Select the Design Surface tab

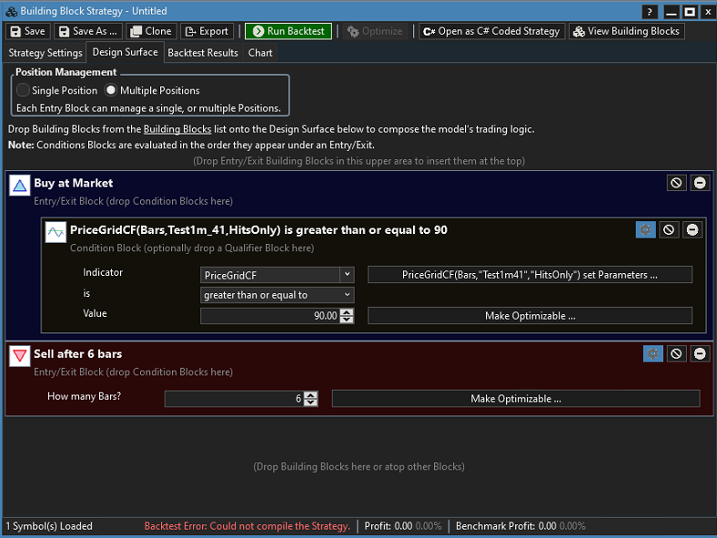126,52
